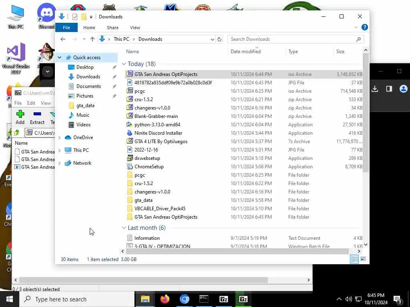Screen dimensions: 410x307
Task: Open View menu in 7-Zip window
Action: [x=46, y=103]
